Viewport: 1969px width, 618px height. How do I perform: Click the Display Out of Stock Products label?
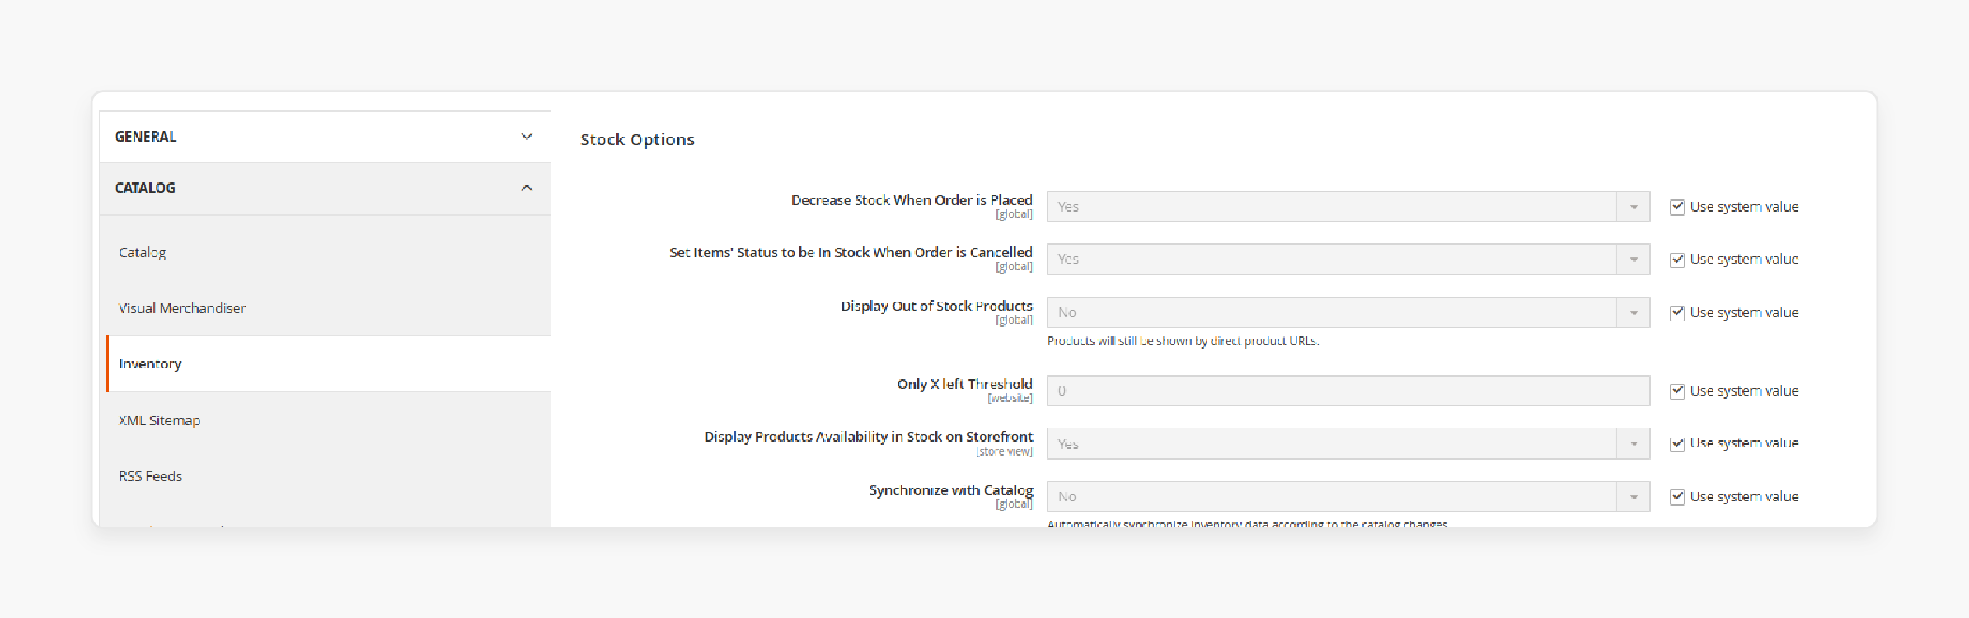(x=936, y=306)
